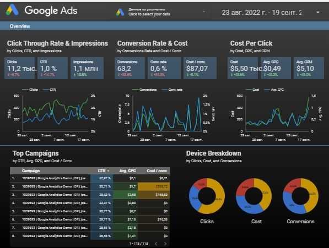Viewport: 329px width, 248px height.
Task: Sort table by CTR column header
Action: pyautogui.click(x=104, y=171)
